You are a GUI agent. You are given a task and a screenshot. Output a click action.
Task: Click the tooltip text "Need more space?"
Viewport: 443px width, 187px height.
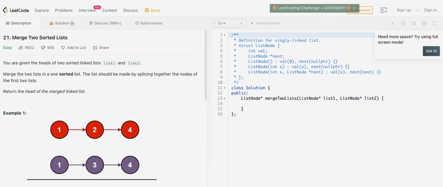[x=395, y=37]
